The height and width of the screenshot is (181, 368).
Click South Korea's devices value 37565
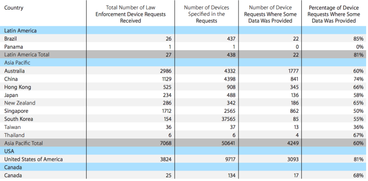point(229,119)
